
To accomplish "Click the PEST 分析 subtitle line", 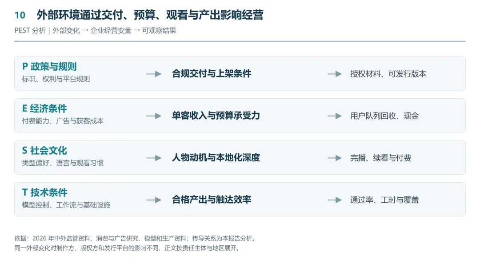I will point(95,31).
